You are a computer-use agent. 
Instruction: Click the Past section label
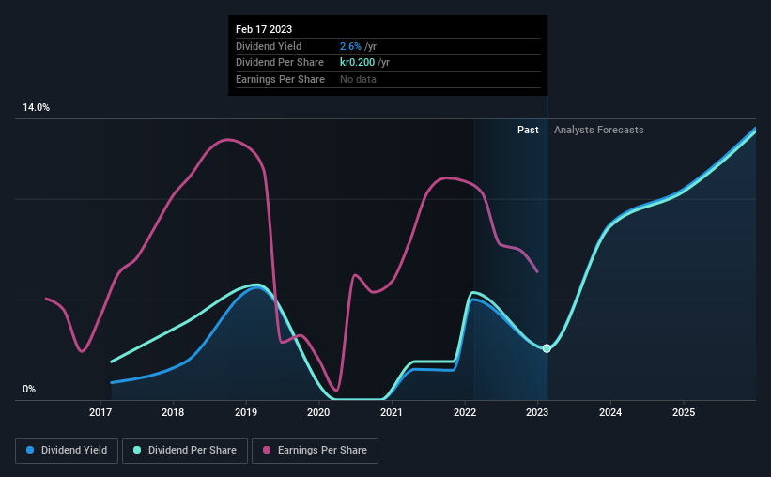coord(528,130)
